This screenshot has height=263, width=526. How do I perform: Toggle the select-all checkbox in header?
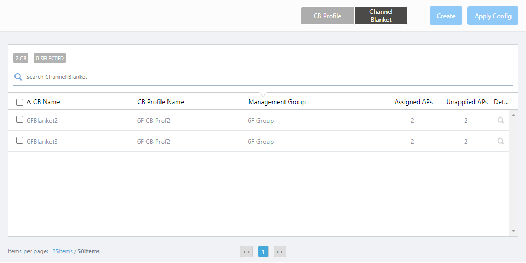click(x=20, y=102)
